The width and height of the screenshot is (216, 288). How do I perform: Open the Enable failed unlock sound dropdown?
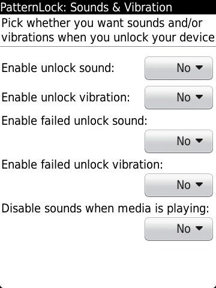coord(179,141)
